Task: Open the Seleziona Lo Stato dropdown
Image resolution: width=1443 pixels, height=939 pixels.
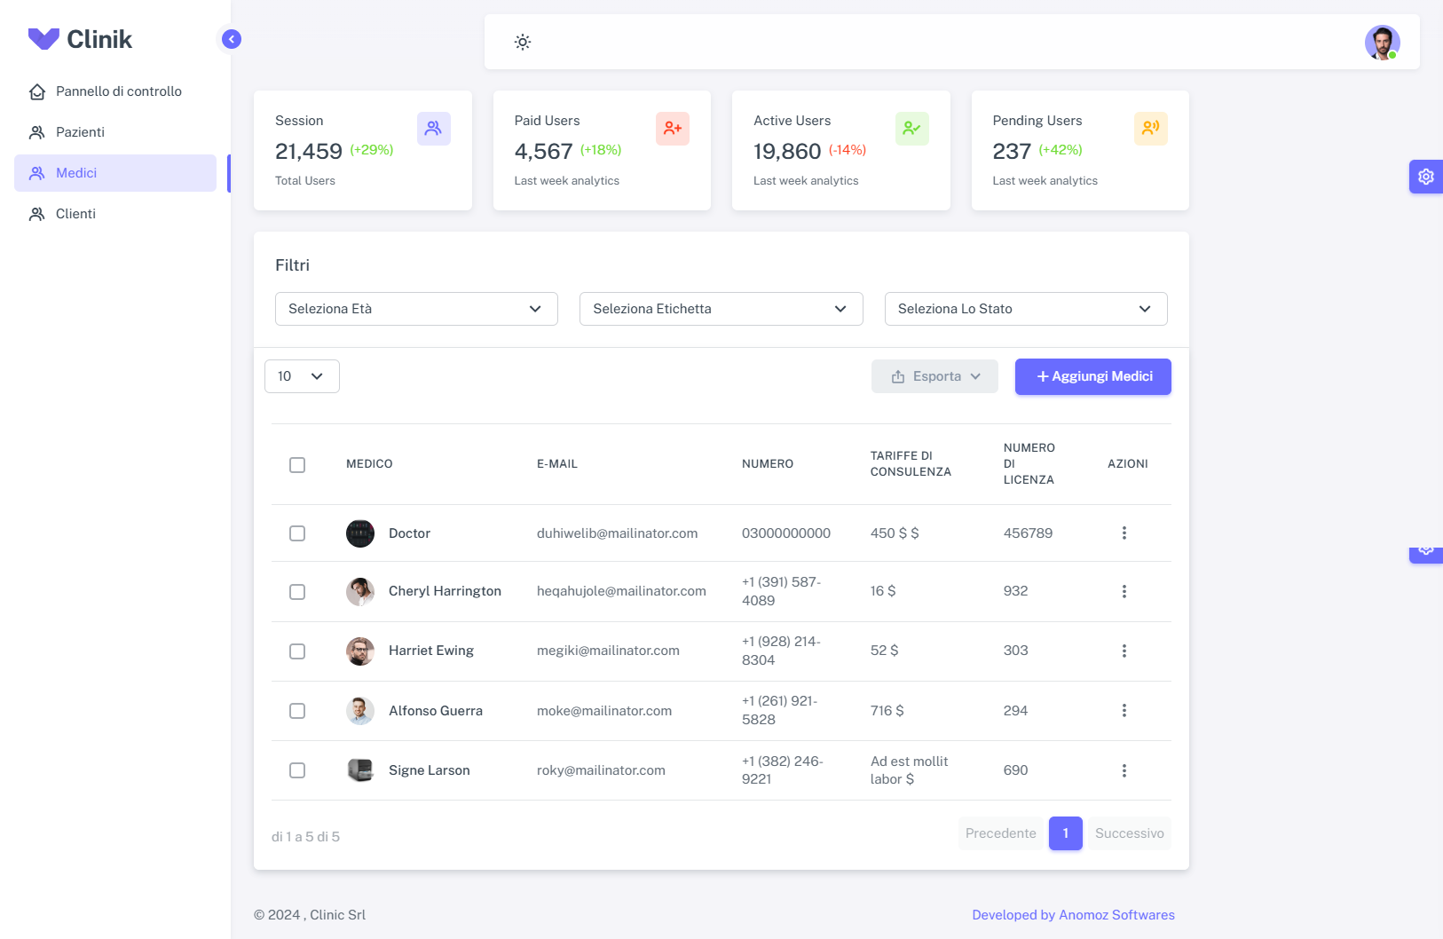Action: click(x=1025, y=309)
